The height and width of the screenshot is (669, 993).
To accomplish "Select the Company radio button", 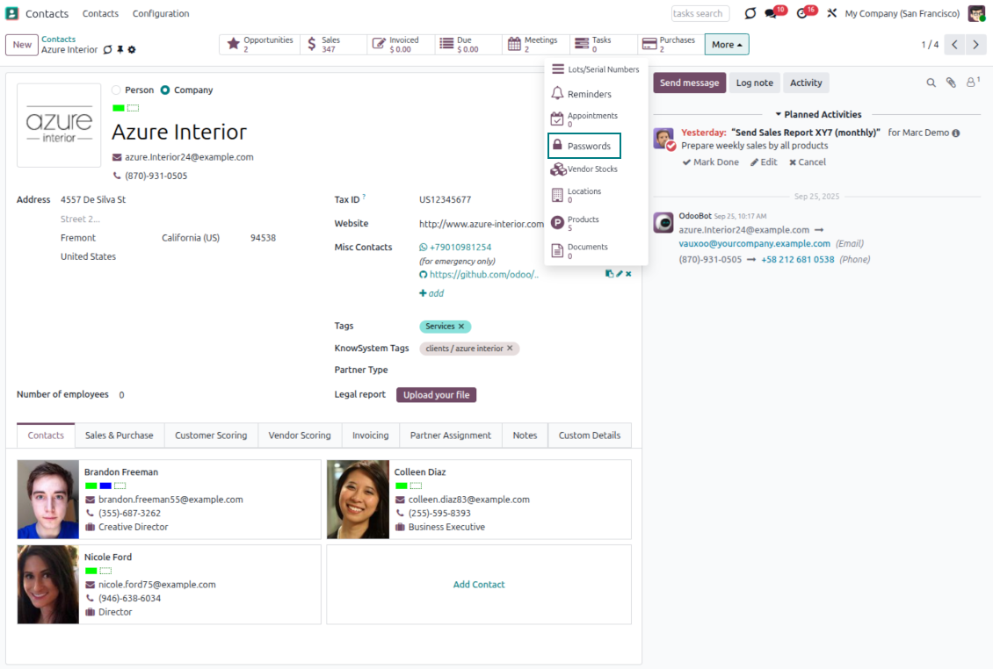I will (x=165, y=90).
